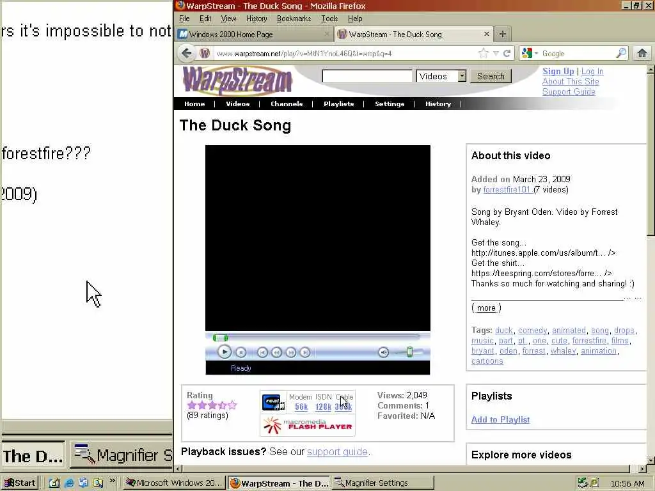This screenshot has height=491, width=655.
Task: Select the 128k ISDN stream link
Action: click(323, 407)
